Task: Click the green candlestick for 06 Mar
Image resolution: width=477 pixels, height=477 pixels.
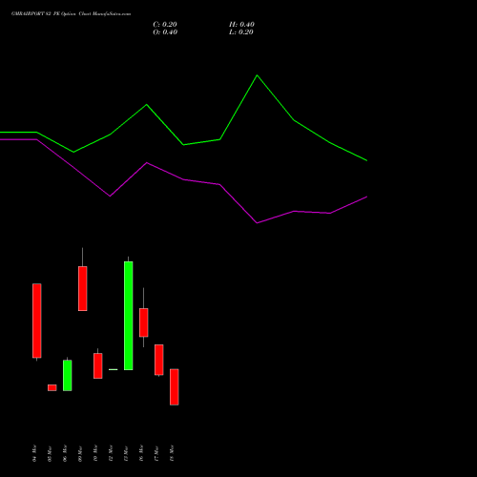Action: point(68,375)
